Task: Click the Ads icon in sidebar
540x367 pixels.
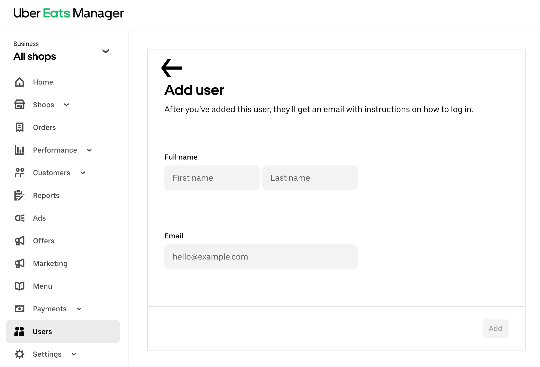Action: coord(20,218)
